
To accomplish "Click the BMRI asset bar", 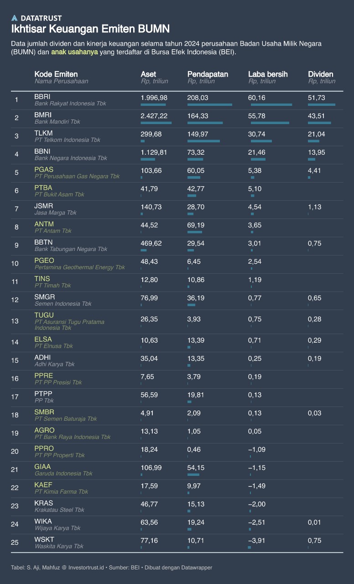I will pos(156,123).
